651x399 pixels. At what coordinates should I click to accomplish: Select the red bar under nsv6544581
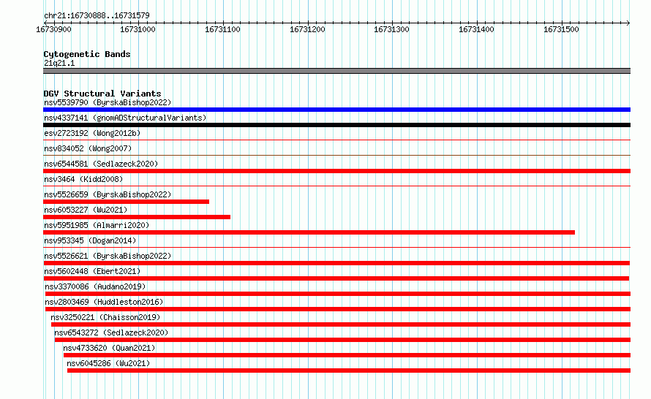click(x=336, y=171)
